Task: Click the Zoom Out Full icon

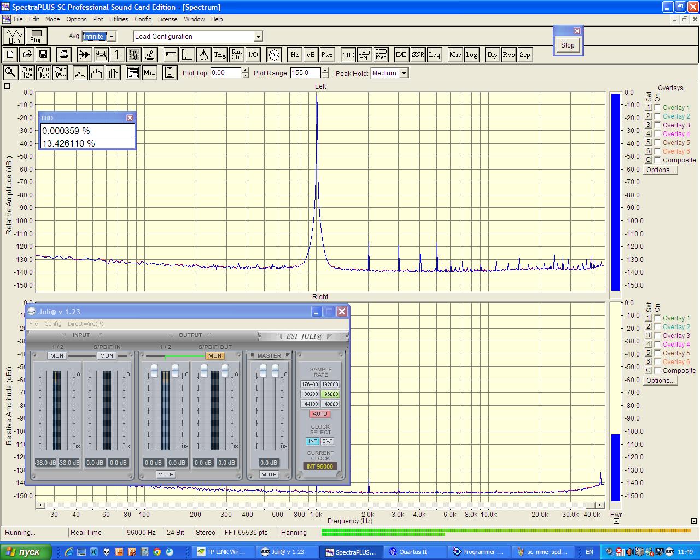Action: (60, 73)
